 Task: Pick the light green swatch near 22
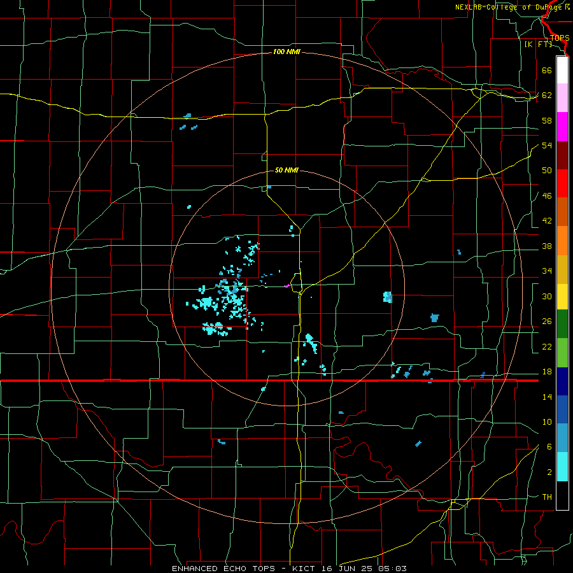tap(562, 353)
